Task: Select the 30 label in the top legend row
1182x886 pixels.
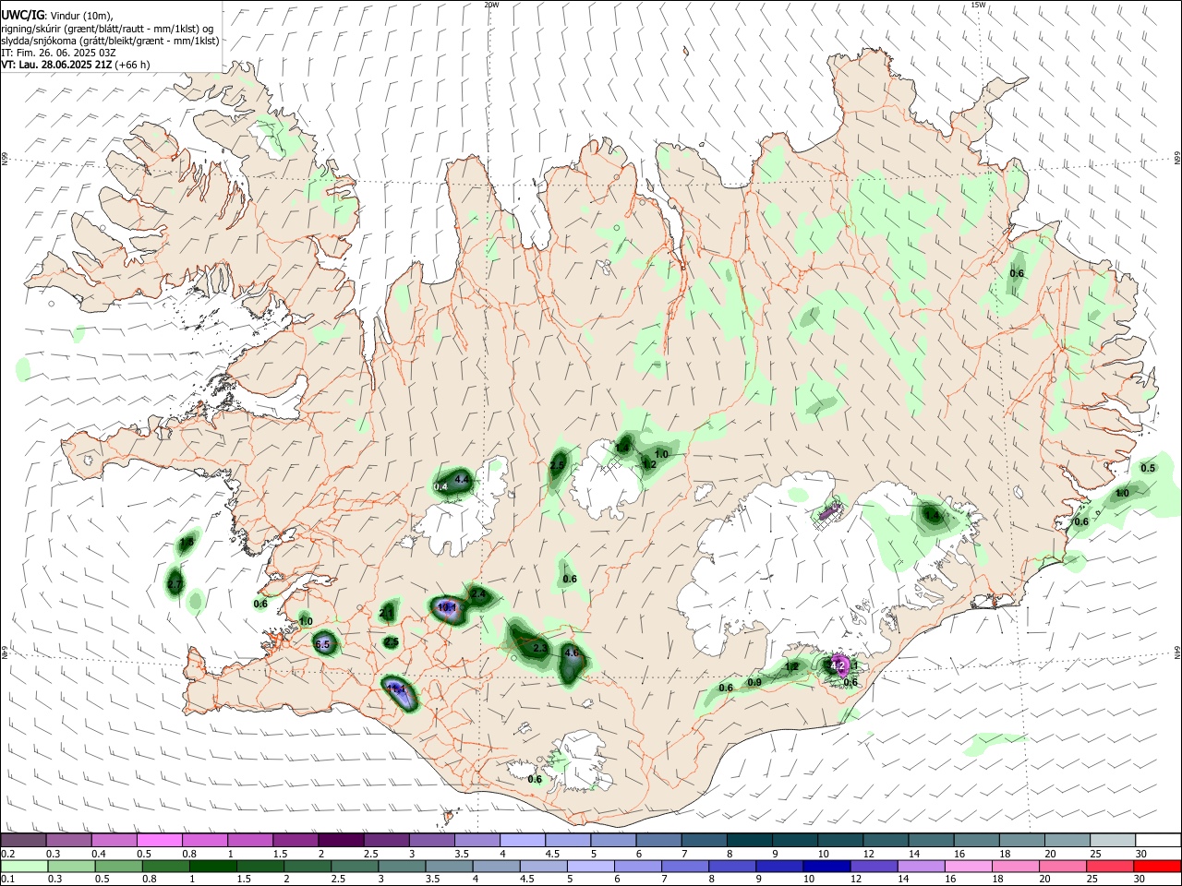Action: click(1140, 854)
